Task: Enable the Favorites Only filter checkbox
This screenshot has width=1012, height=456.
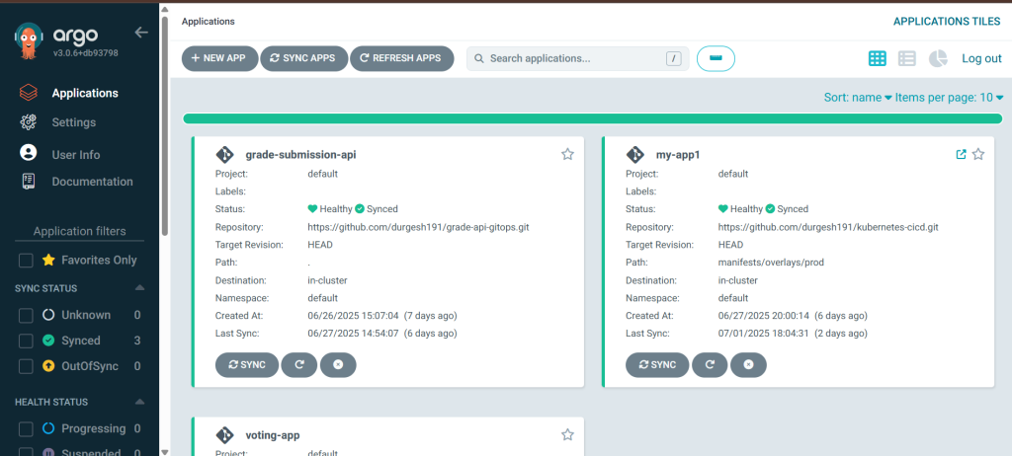Action: [27, 261]
